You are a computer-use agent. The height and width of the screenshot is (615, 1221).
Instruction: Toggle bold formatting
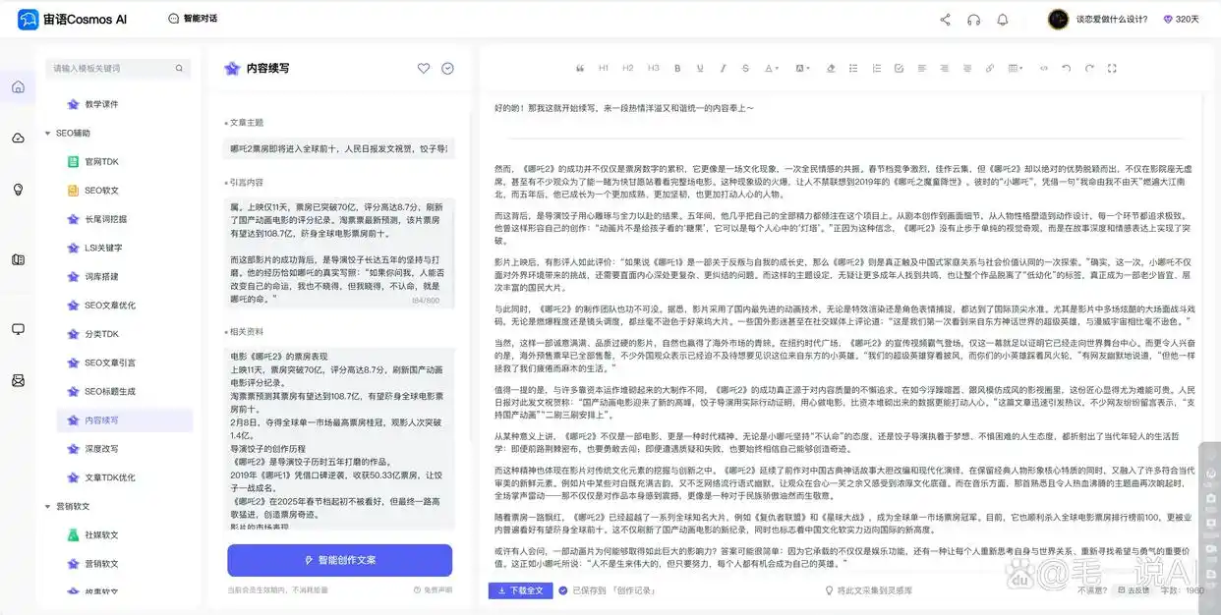[675, 68]
